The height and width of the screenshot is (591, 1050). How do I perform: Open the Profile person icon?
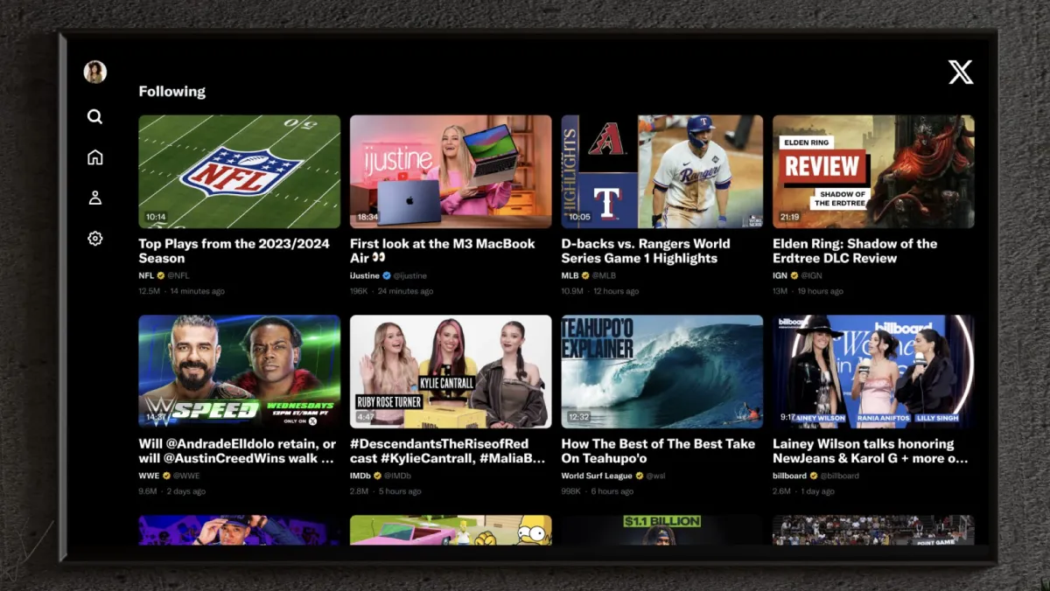pos(94,198)
